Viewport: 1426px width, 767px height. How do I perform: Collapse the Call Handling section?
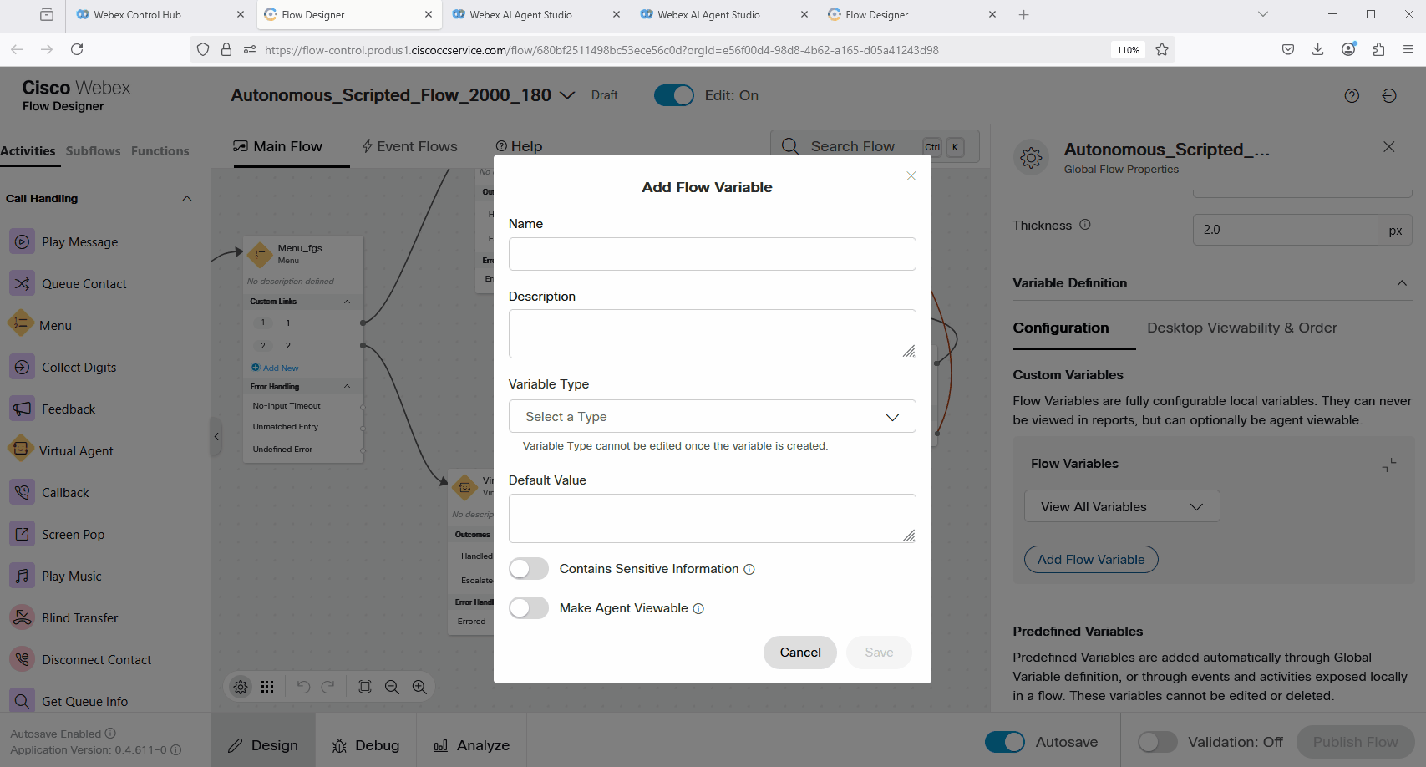click(187, 199)
